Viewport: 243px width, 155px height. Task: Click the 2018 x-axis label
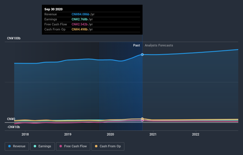[25, 134]
